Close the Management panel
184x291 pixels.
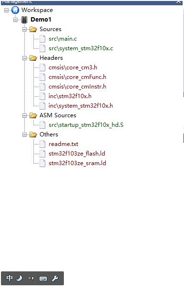click(x=178, y=1)
